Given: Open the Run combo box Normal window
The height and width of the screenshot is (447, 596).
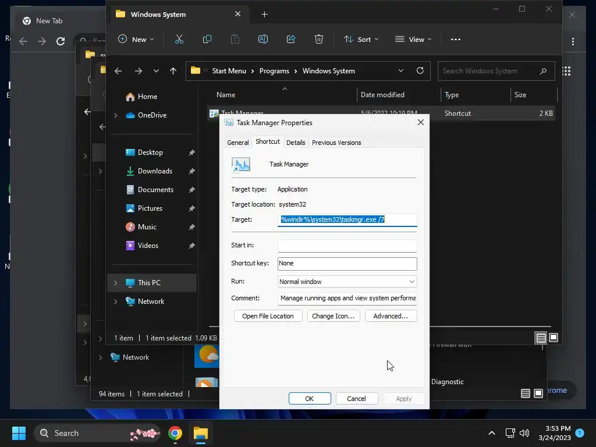Looking at the screenshot, I should 347,282.
